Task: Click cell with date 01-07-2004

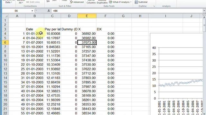Action: 34,96
